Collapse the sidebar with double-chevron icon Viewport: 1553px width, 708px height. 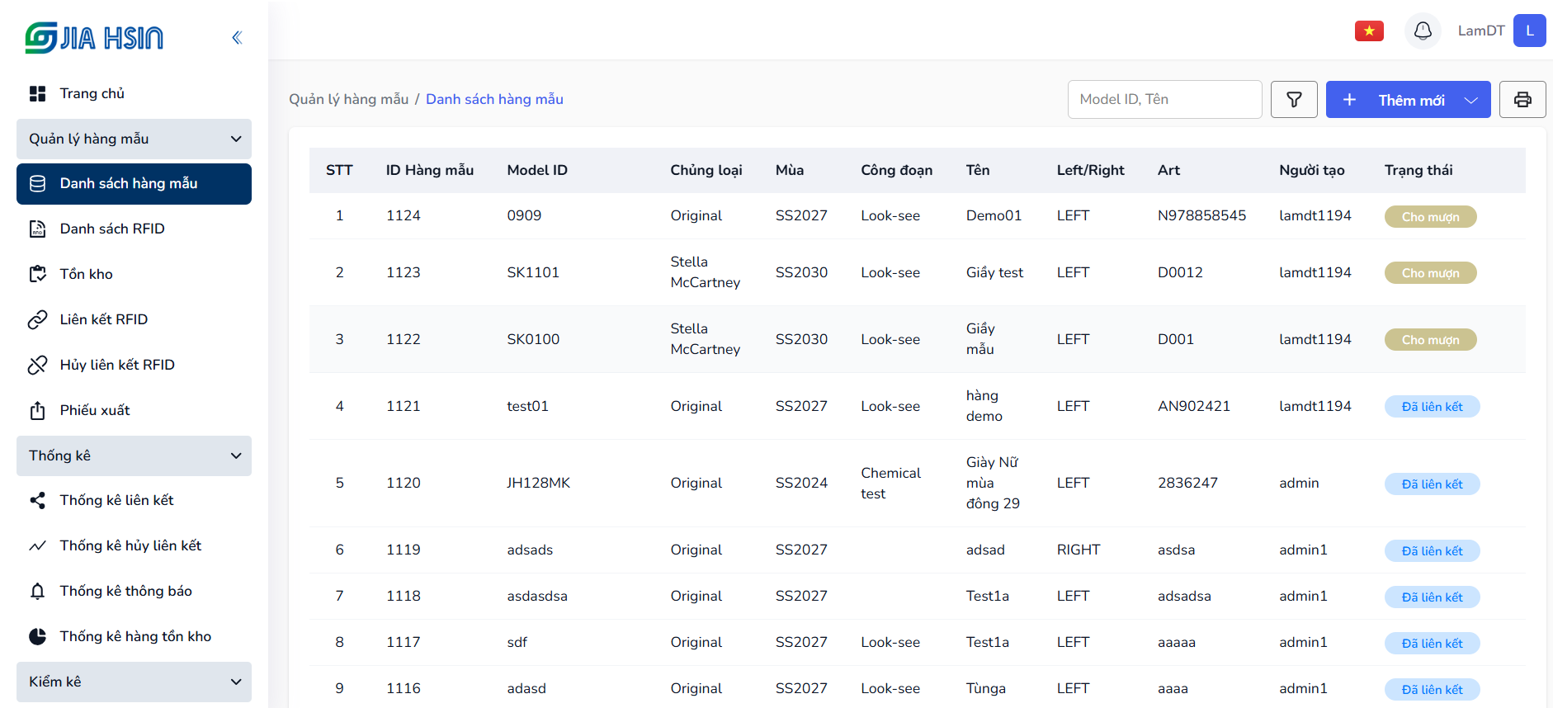(x=237, y=37)
